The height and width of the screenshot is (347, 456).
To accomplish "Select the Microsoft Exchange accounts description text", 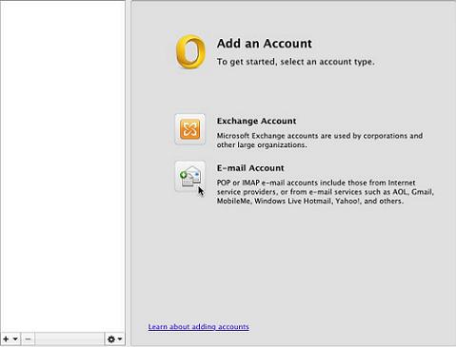I will click(x=320, y=140).
